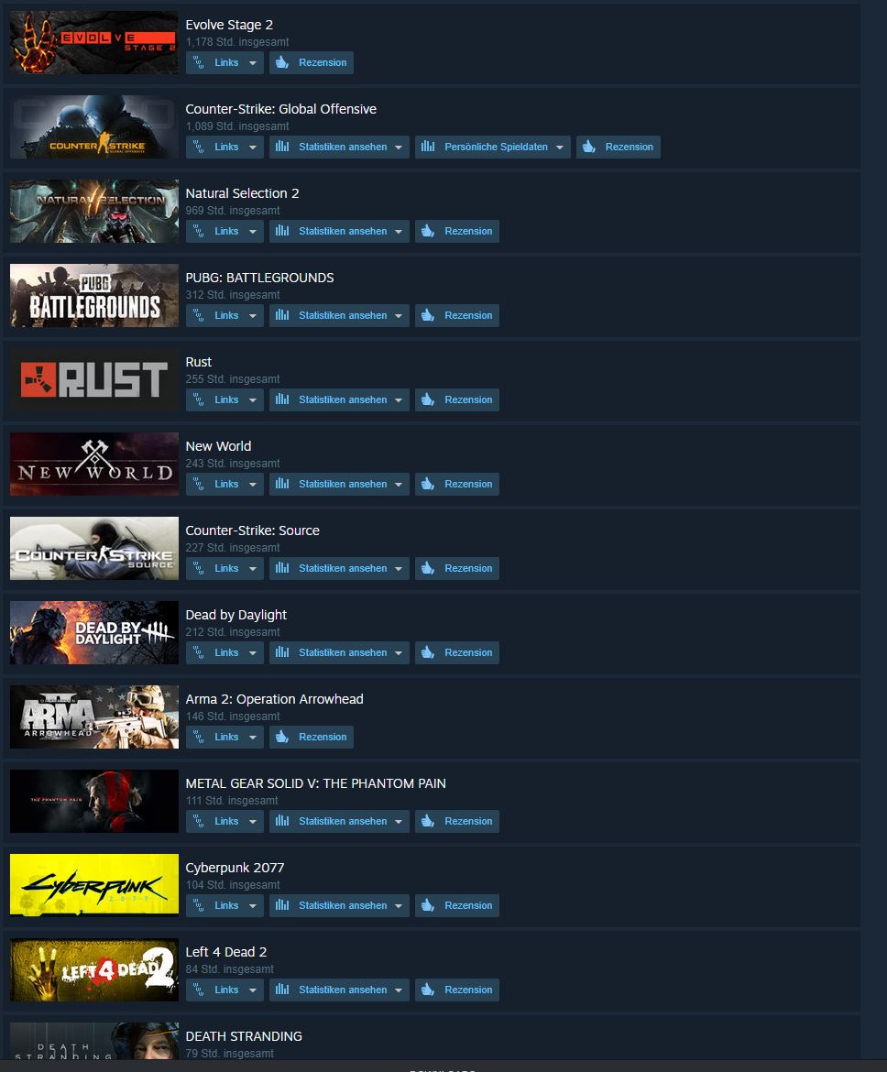Click stats bar icon for Natural Selection 2
887x1072 pixels.
(282, 231)
